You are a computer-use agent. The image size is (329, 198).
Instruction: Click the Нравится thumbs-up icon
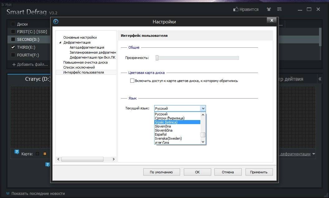[236, 9]
